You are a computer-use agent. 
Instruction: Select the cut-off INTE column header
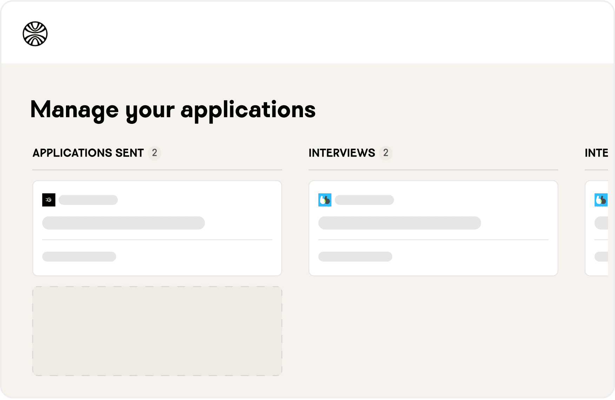pos(596,153)
